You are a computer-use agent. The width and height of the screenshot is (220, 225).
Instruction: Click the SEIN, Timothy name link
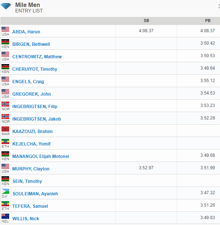coord(27,181)
